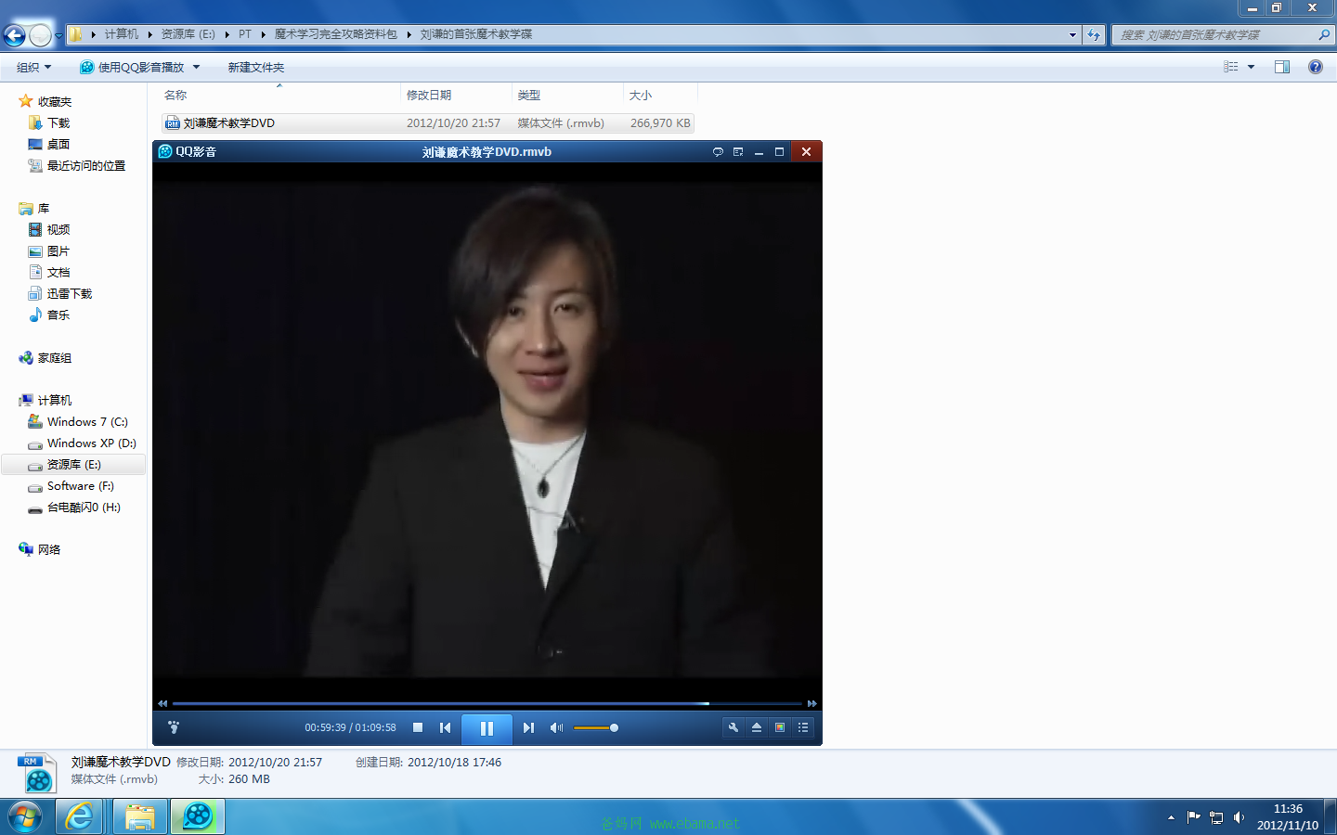Open the feedback speech bubble icon in QQ影音
Viewport: 1337px width, 835px height.
click(718, 151)
